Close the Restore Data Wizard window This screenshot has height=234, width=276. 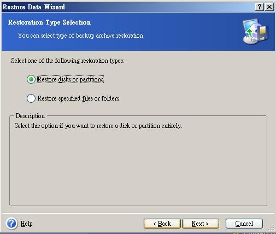pyautogui.click(x=269, y=7)
